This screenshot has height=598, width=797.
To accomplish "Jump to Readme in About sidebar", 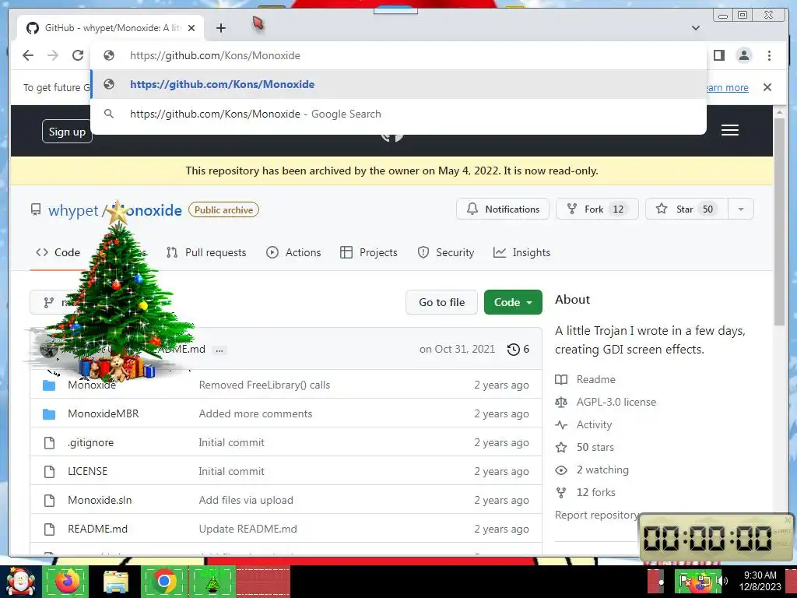I will [x=585, y=380].
